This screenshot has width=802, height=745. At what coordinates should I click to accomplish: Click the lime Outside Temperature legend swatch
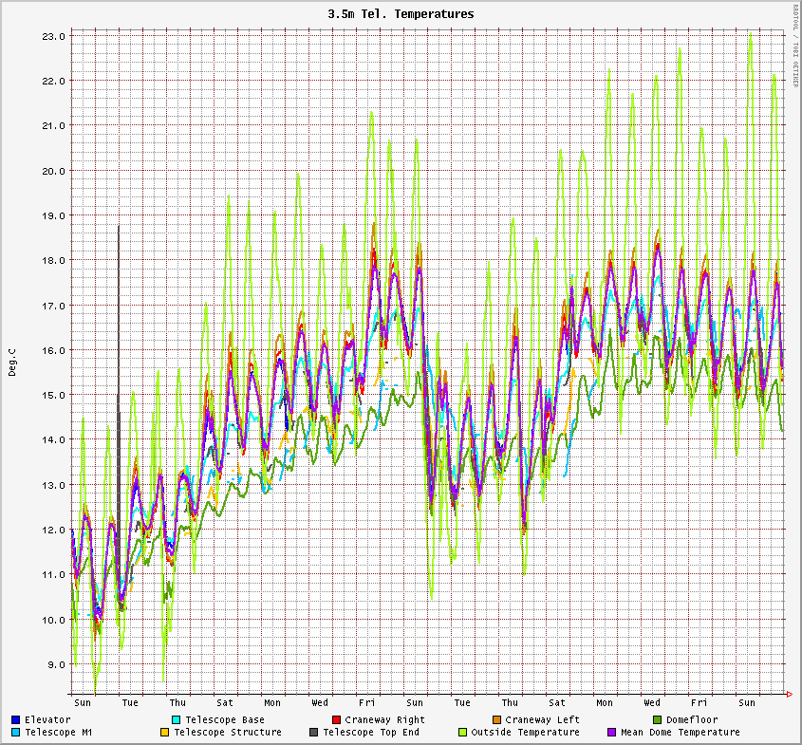click(462, 733)
